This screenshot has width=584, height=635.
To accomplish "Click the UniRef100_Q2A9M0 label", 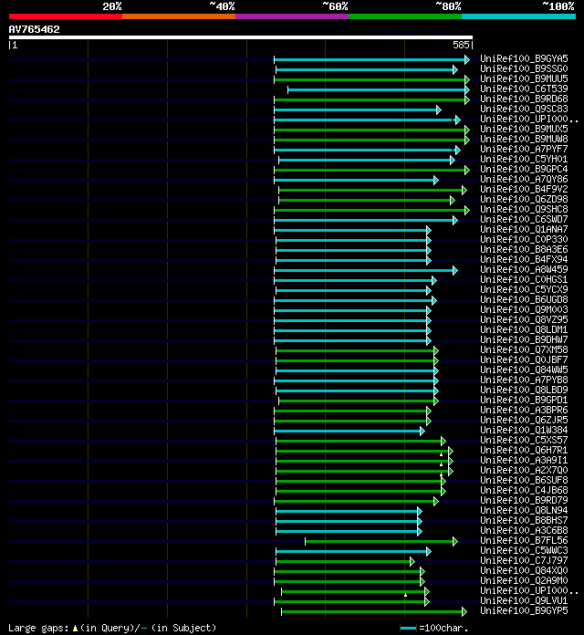I will 524,581.
